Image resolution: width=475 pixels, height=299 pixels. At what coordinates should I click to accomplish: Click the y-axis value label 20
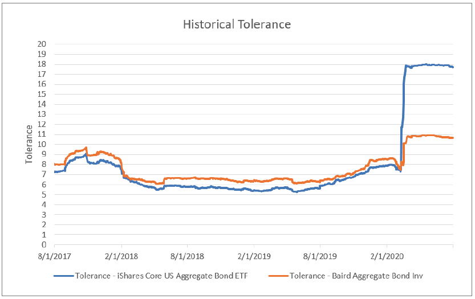[42, 44]
